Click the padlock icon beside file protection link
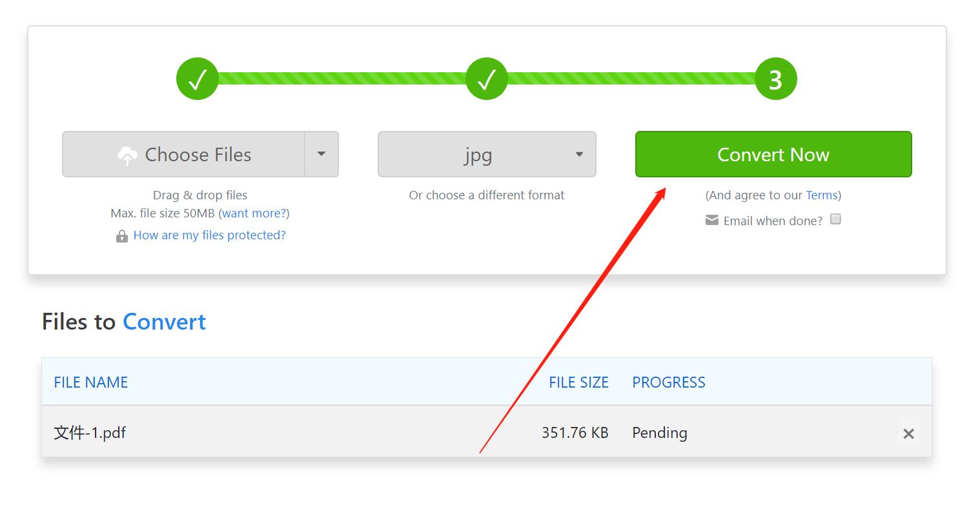This screenshot has width=969, height=505. [x=121, y=236]
